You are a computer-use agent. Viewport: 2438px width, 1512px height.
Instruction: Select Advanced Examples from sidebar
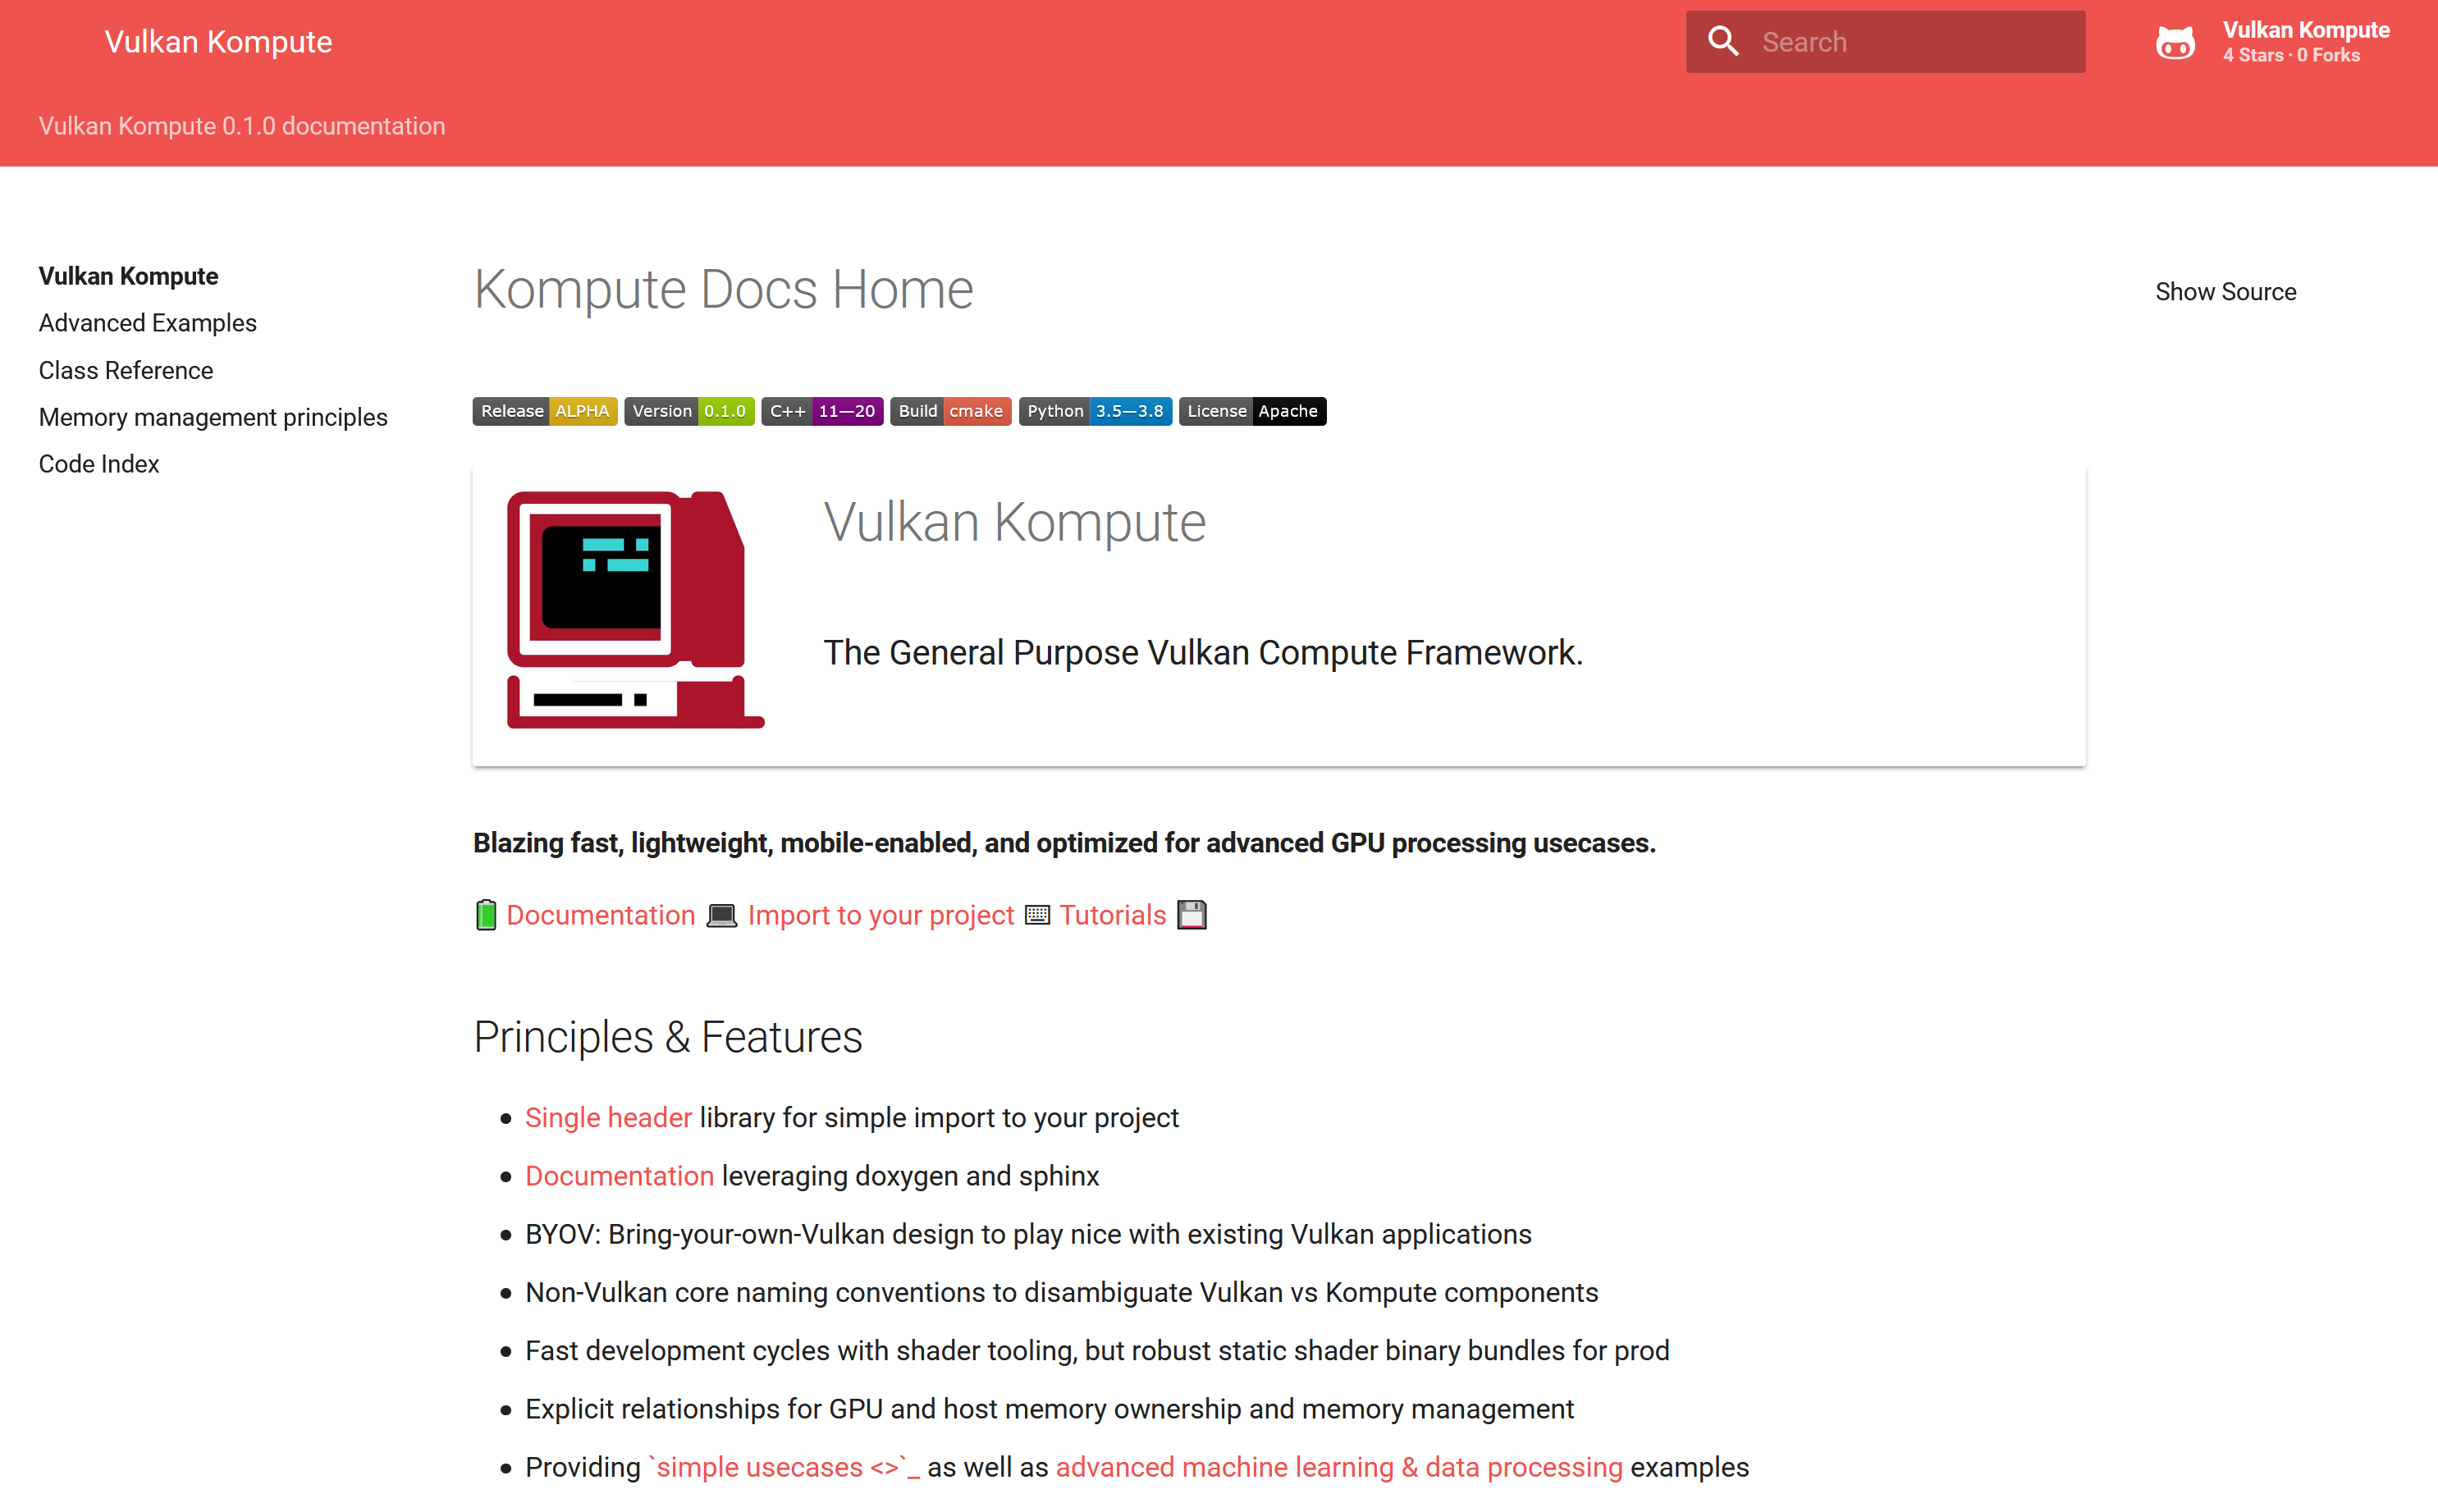point(146,322)
